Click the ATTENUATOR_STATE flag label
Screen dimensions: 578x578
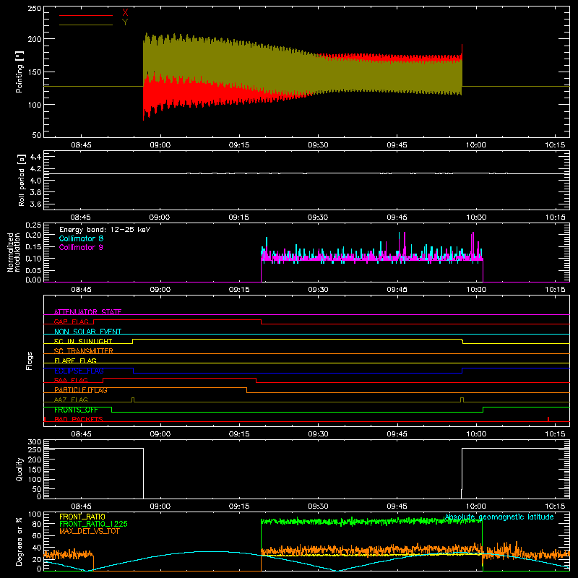(87, 312)
